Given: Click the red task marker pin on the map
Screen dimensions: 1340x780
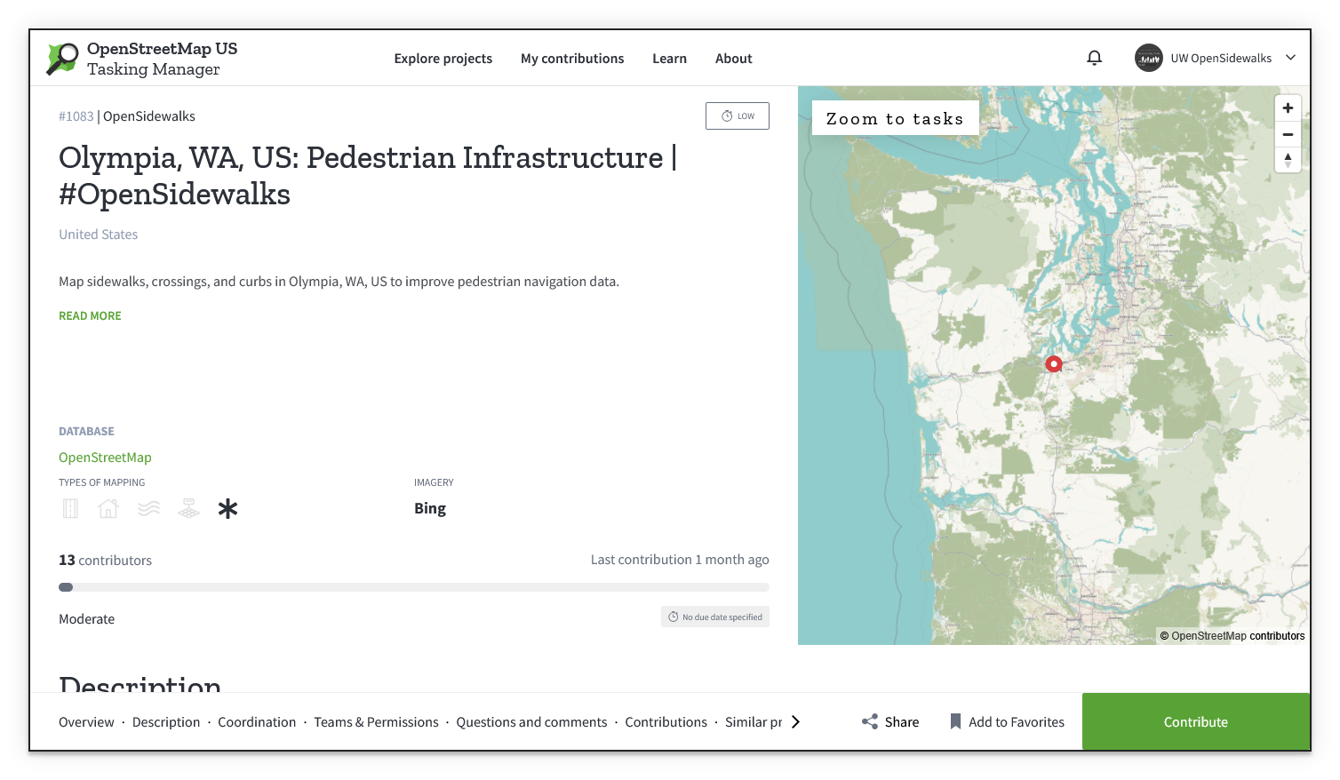Looking at the screenshot, I should (1052, 363).
